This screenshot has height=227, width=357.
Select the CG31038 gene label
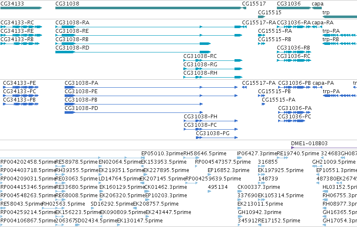68,4
